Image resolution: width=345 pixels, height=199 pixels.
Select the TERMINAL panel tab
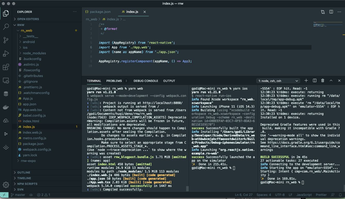click(94, 81)
